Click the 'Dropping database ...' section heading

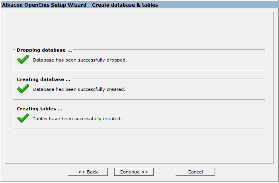pos(44,50)
